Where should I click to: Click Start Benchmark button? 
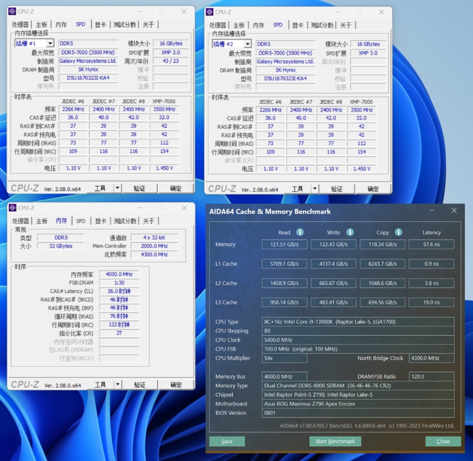(335, 441)
